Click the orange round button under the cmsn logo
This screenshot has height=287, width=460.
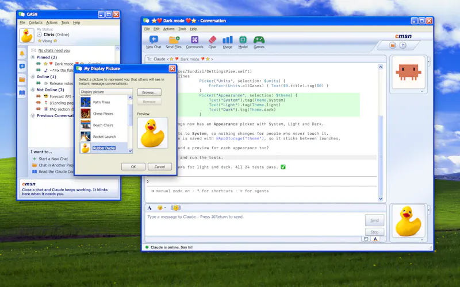point(393,45)
